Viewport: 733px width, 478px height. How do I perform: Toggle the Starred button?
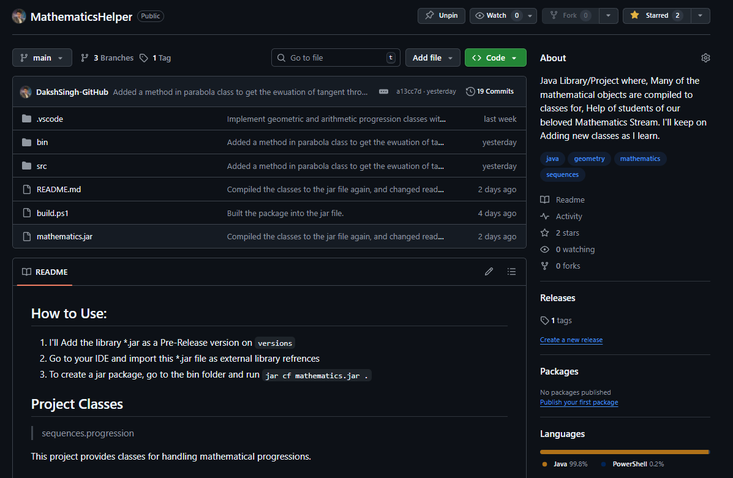tap(656, 16)
